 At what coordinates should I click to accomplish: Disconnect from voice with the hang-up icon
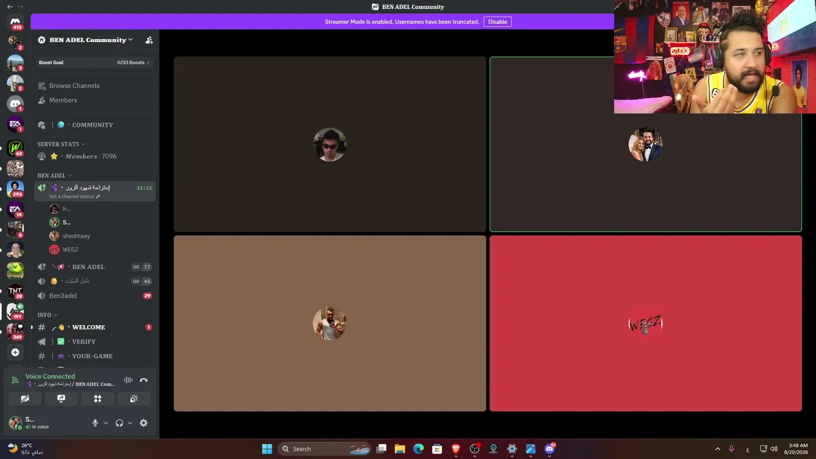point(143,380)
